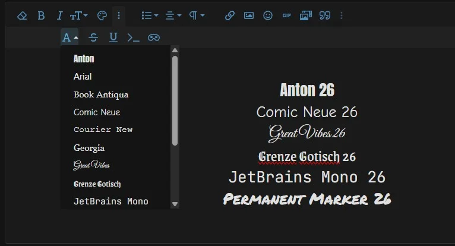Open the media gallery icon
455x246 pixels.
[306, 15]
